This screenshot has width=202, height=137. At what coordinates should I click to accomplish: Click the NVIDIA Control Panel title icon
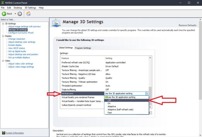click(2, 2)
